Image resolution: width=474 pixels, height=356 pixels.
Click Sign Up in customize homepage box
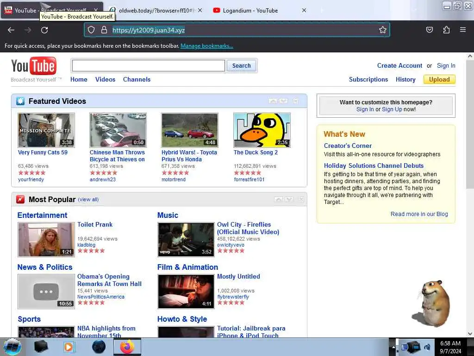tap(392, 109)
